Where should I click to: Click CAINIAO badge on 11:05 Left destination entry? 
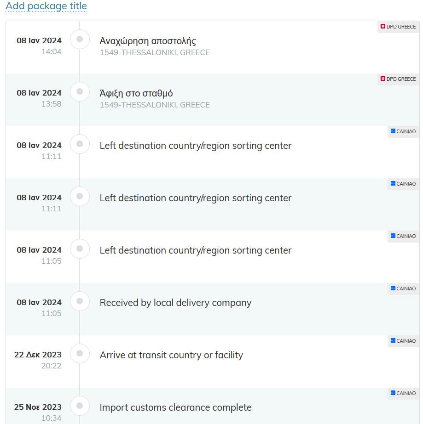pyautogui.click(x=403, y=236)
